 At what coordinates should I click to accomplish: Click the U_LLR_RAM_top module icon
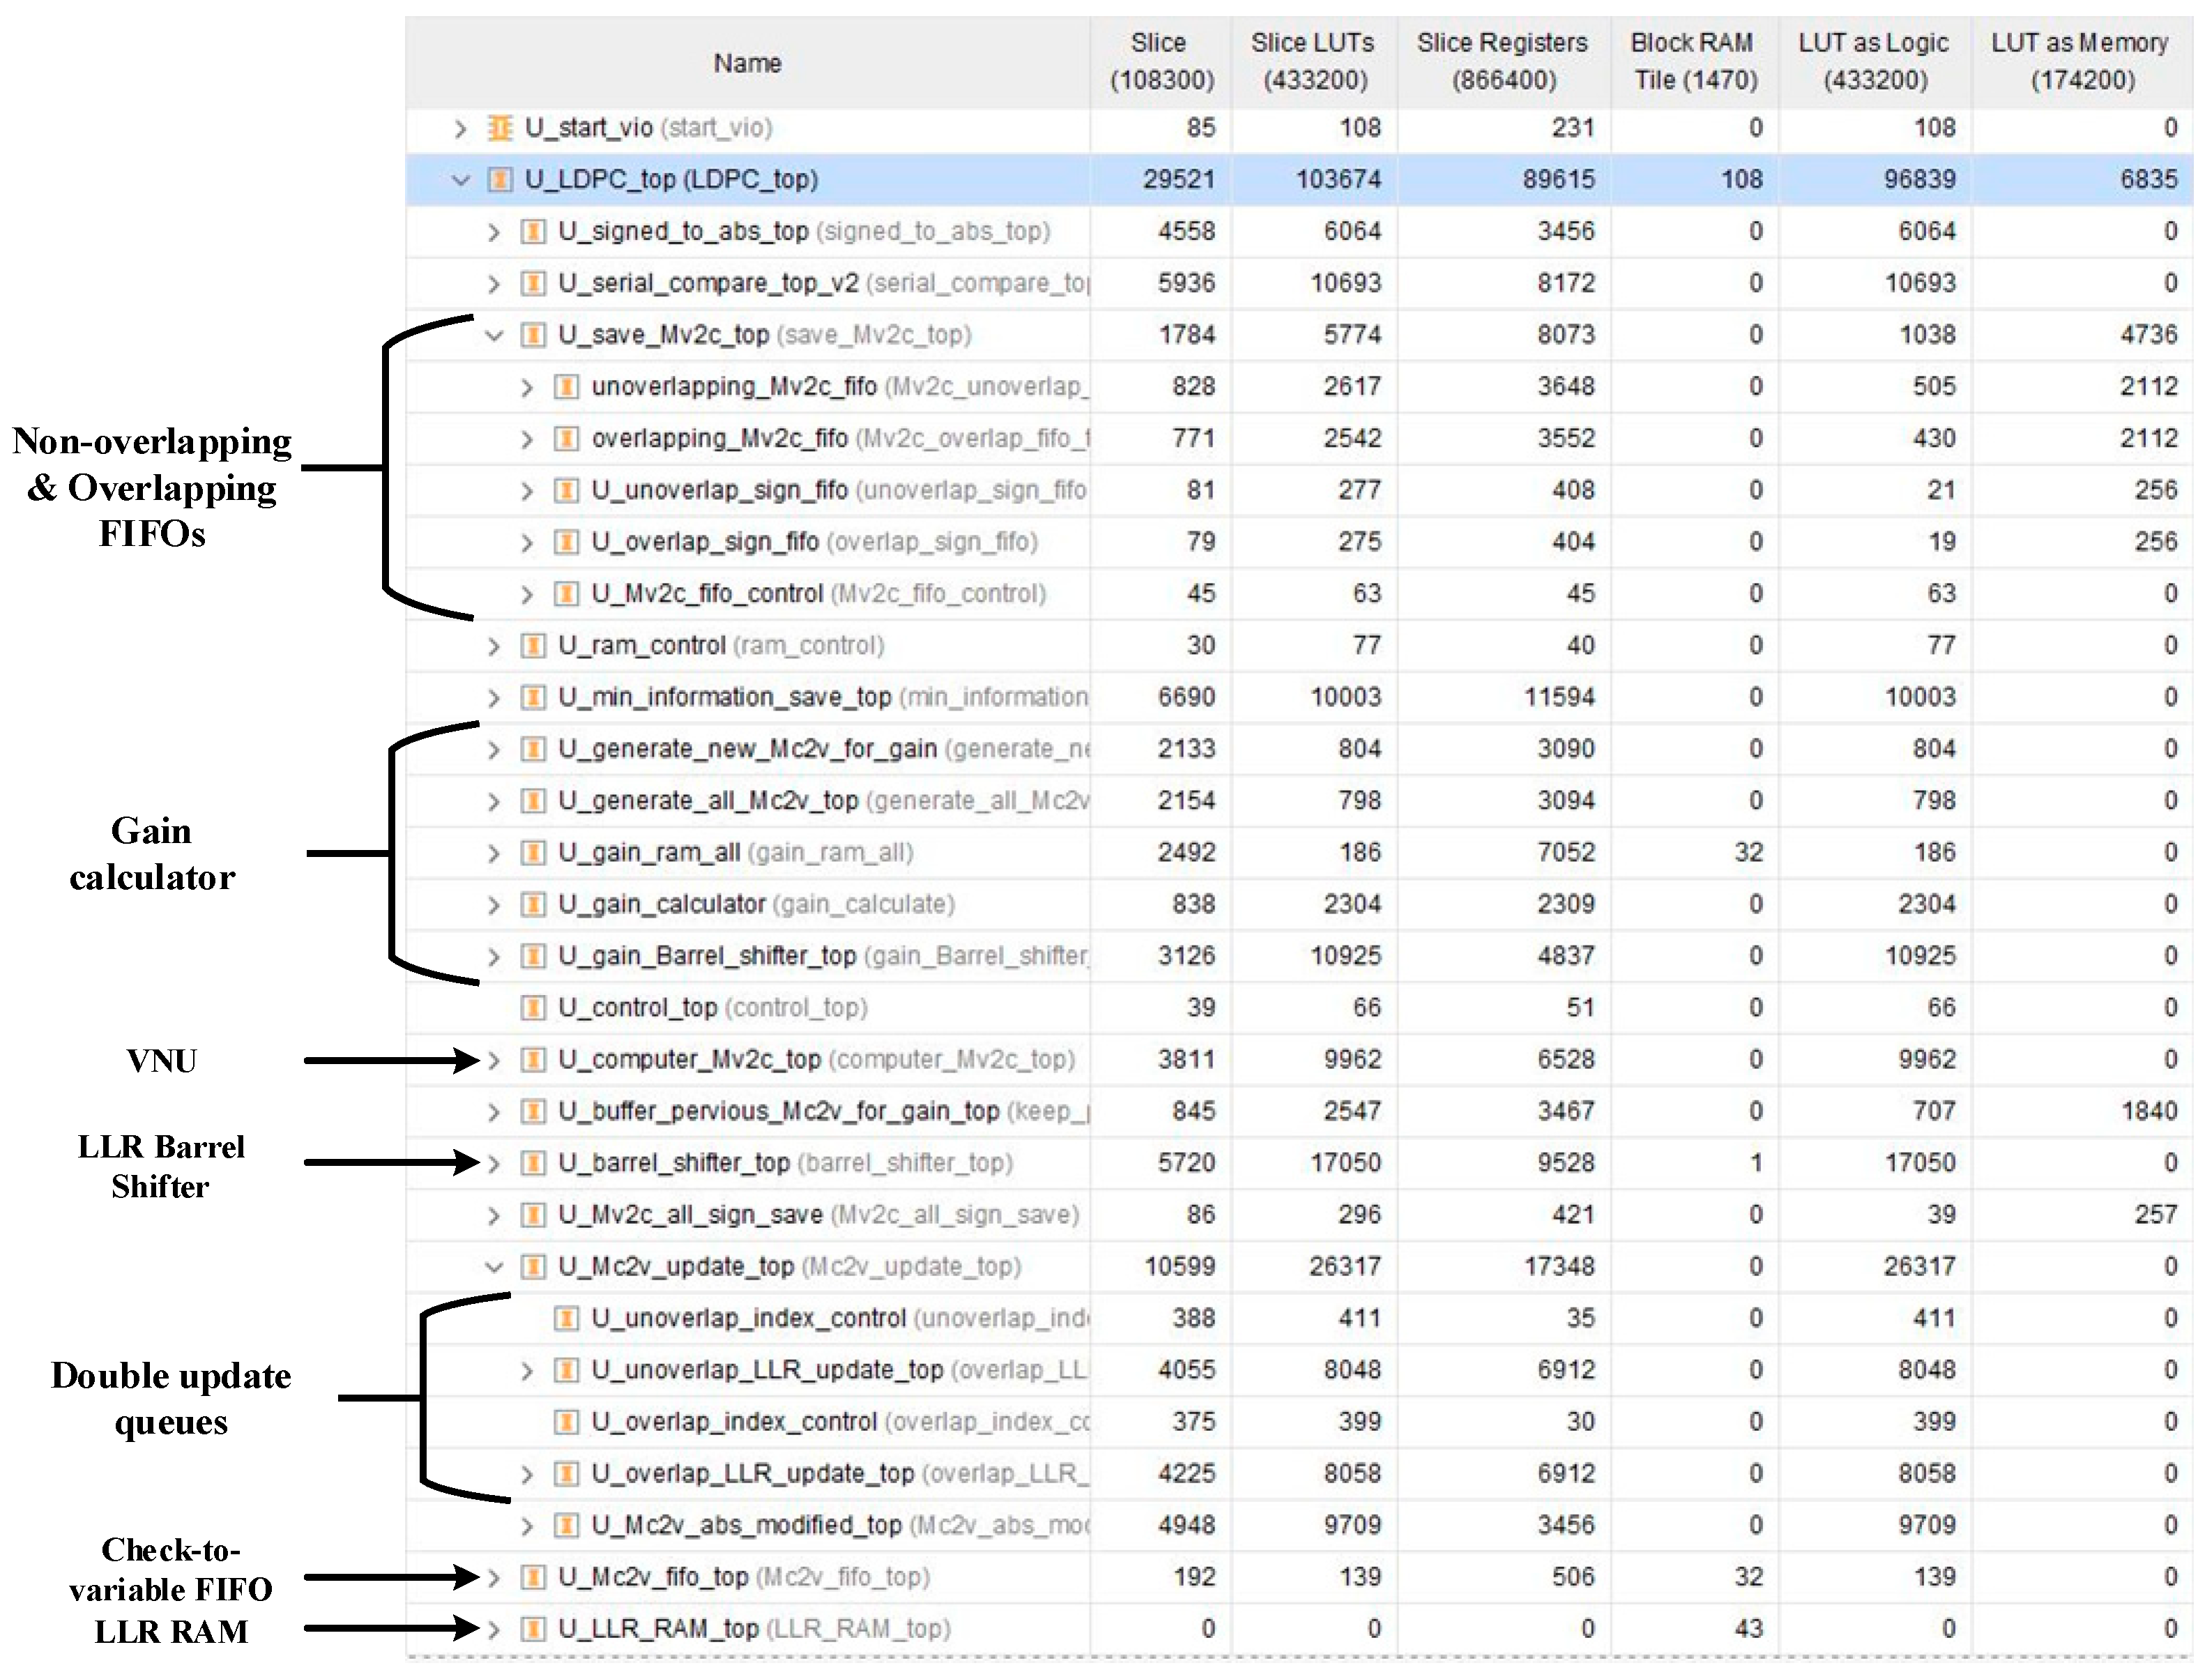pyautogui.click(x=533, y=1629)
